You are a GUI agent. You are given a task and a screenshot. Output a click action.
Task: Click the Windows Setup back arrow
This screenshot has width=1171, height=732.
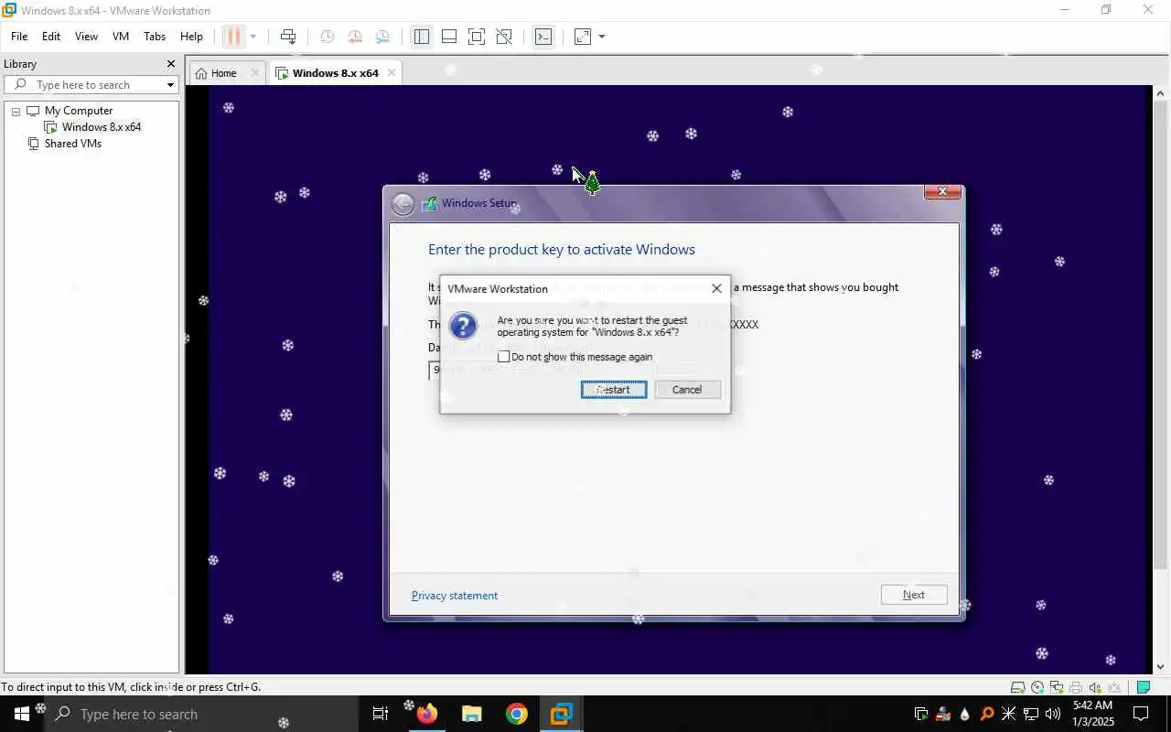pos(403,204)
